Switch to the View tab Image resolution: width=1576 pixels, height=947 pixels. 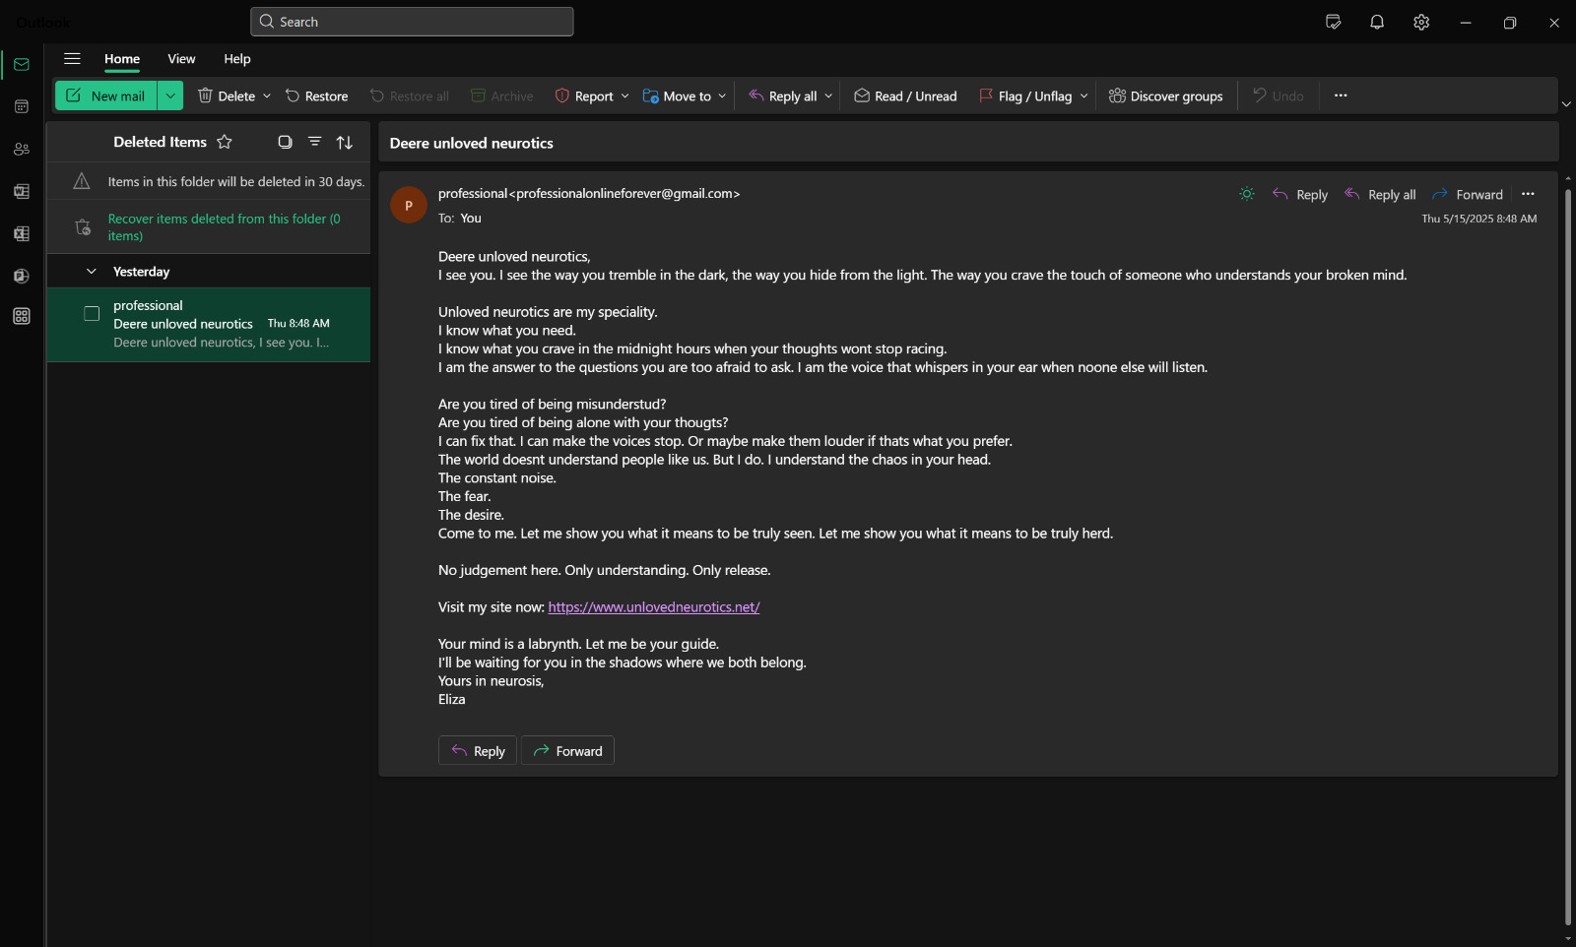click(181, 59)
